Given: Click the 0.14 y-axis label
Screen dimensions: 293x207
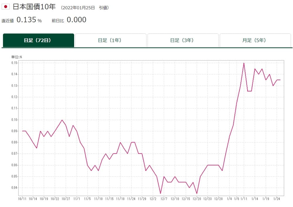Looking at the screenshot, I should click(x=14, y=74).
